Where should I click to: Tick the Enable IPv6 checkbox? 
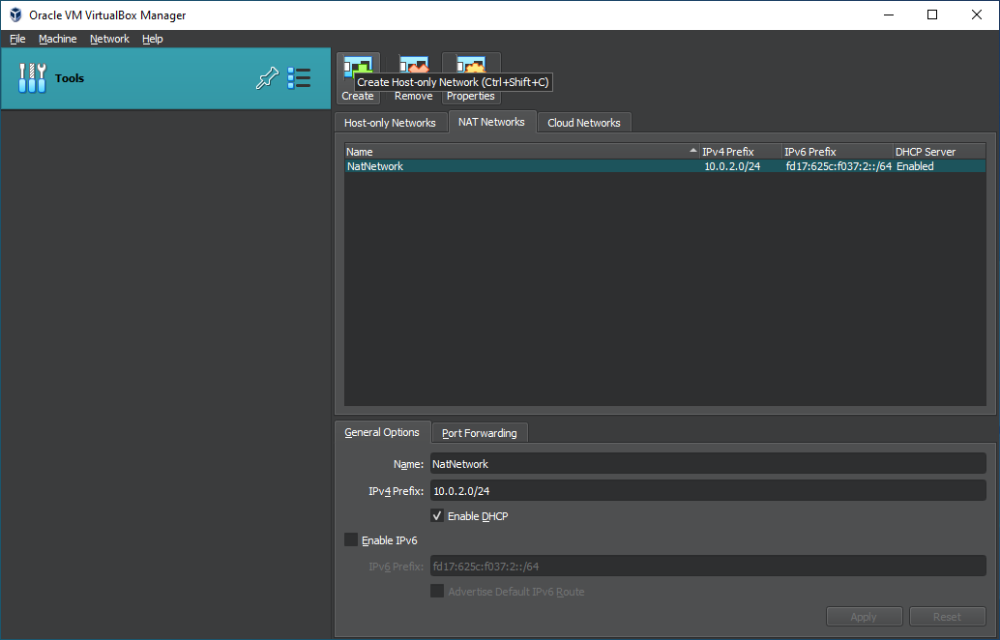pos(351,539)
